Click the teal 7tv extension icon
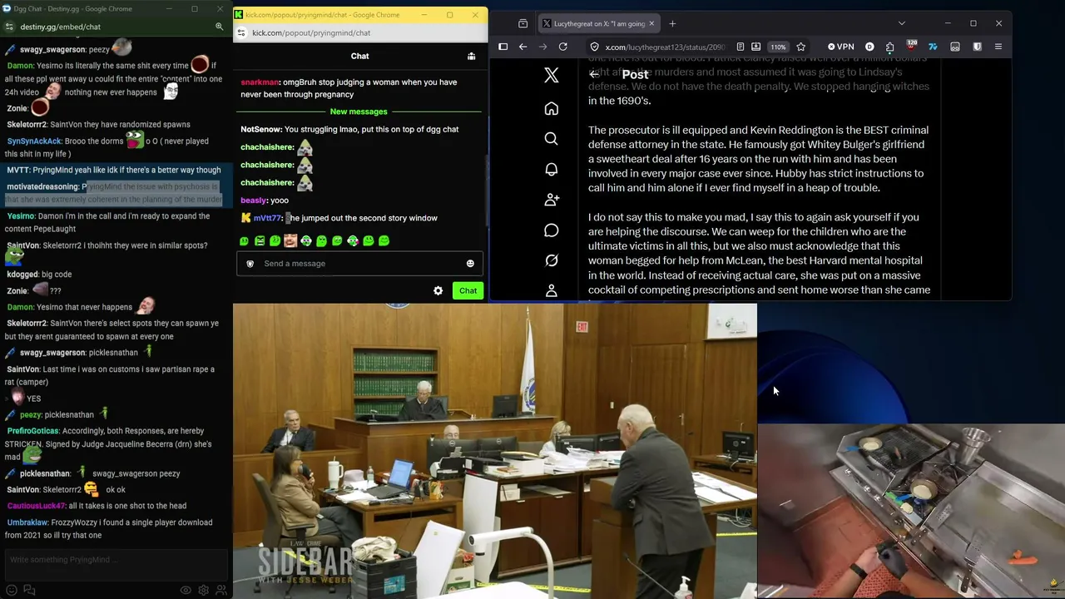The height and width of the screenshot is (599, 1065). 933,47
